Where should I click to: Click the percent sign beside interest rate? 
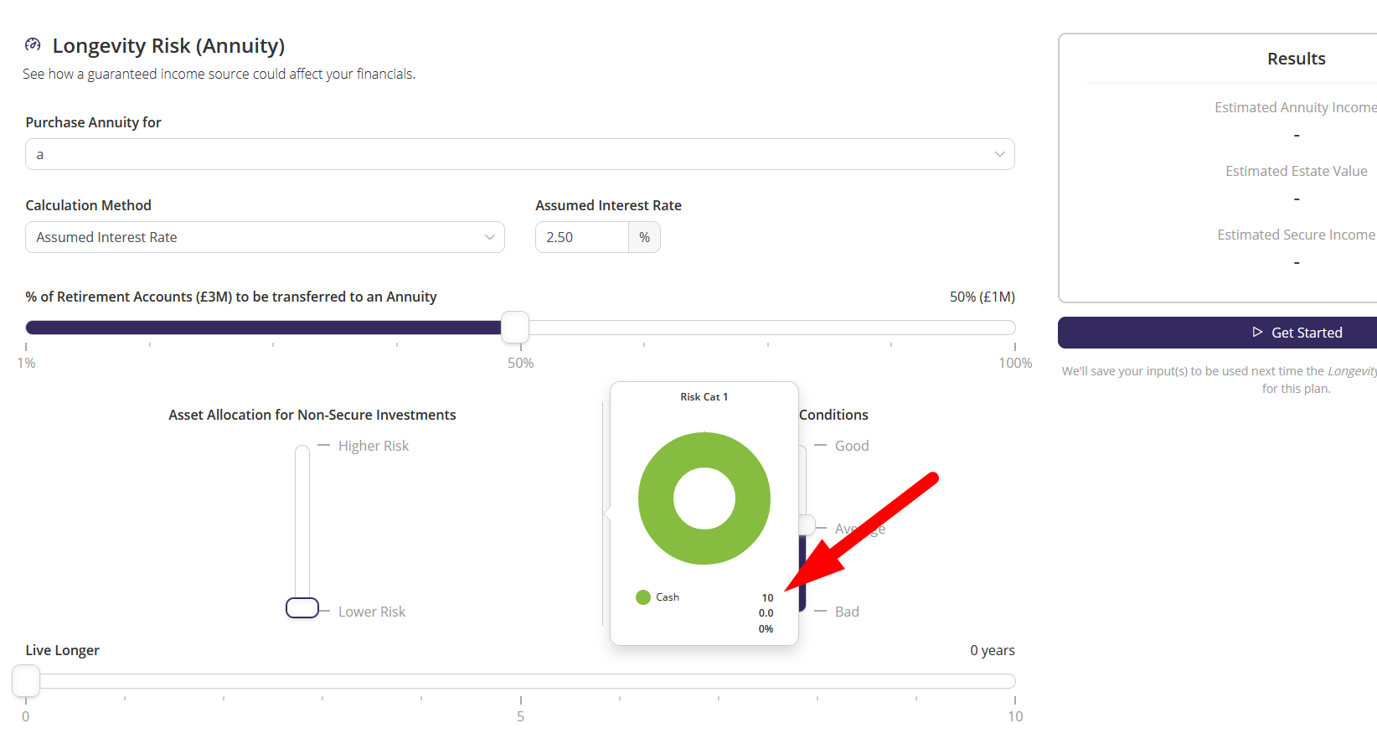644,237
